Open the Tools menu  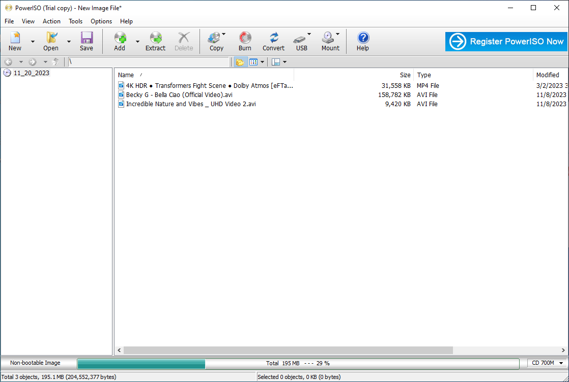75,21
